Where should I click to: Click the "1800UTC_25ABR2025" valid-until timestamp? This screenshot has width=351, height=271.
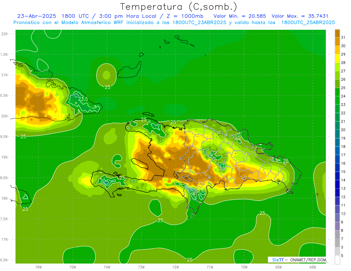308,23
